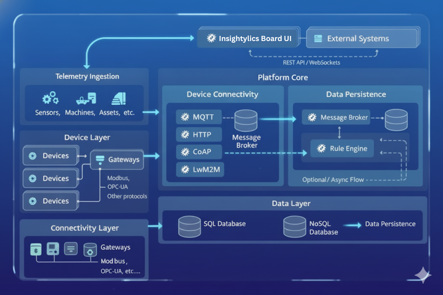Click the LwM2M protocol box
The width and height of the screenshot is (443, 295).
click(199, 169)
